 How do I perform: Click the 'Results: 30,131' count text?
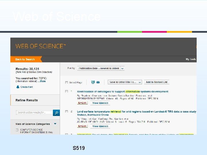(x=27, y=69)
